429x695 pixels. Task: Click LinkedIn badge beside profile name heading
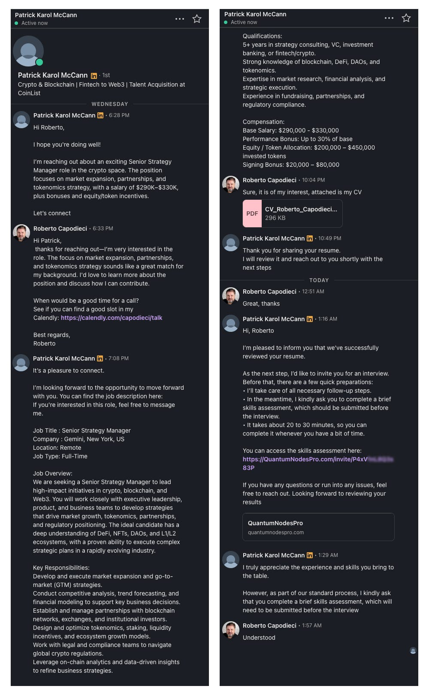coord(94,76)
